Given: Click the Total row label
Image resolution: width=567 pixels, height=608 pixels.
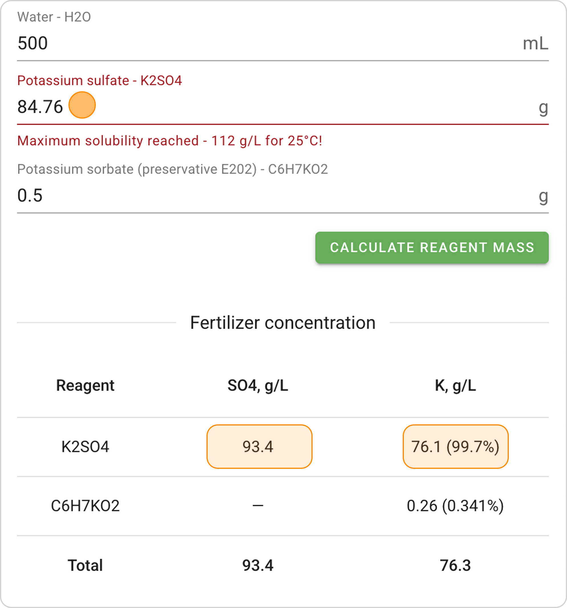Looking at the screenshot, I should click(85, 565).
